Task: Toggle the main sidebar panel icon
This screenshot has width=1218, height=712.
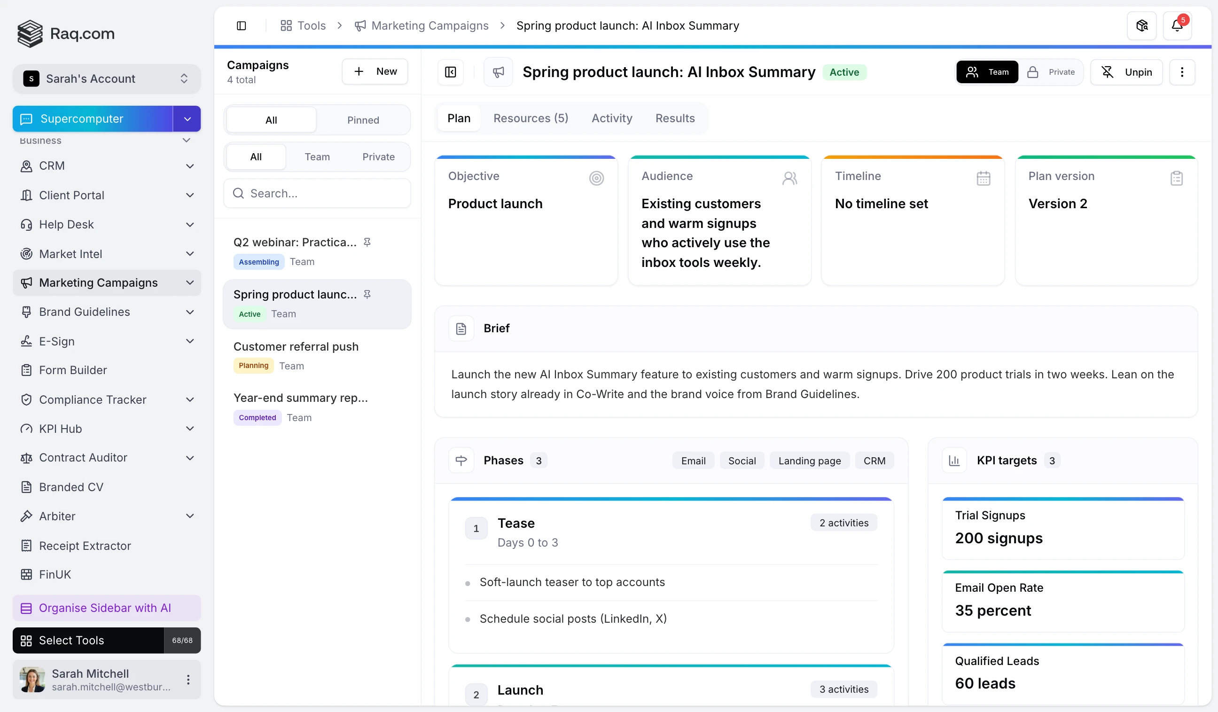Action: (241, 26)
